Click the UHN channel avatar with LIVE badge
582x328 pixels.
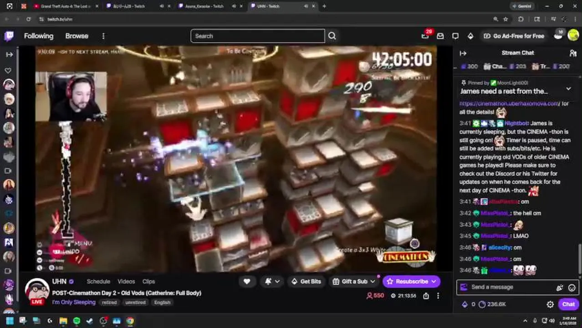36,292
